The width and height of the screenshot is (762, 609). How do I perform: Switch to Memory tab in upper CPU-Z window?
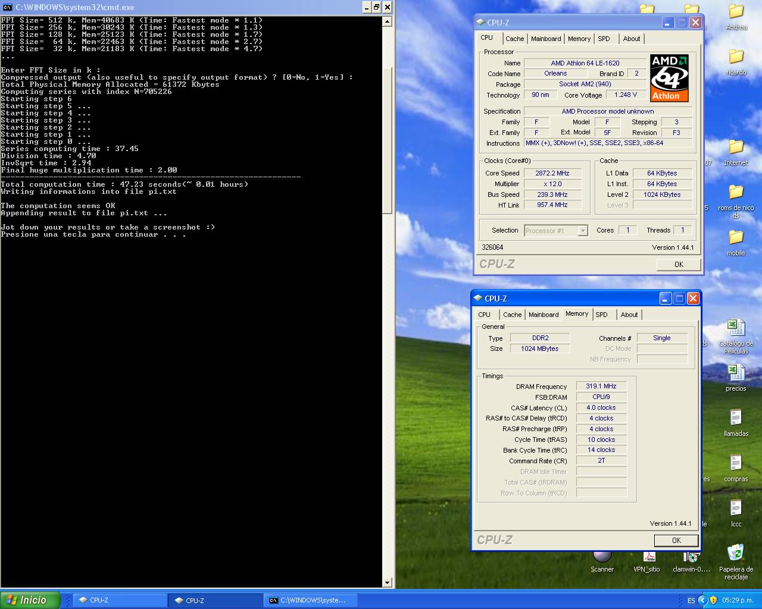(x=579, y=39)
